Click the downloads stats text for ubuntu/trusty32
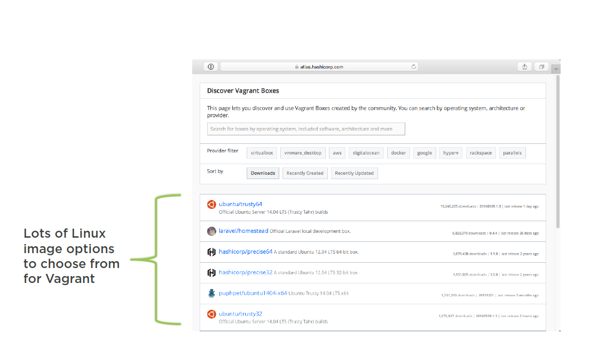This screenshot has height=340, width=606. tap(489, 316)
